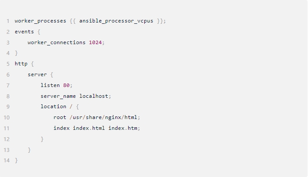Click the listen directive
This screenshot has height=177, width=308.
click(x=50, y=85)
